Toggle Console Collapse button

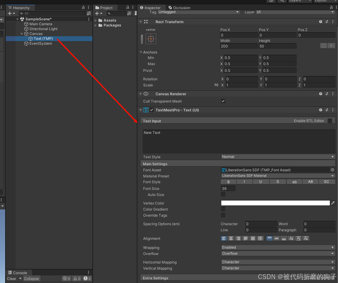coord(32,279)
